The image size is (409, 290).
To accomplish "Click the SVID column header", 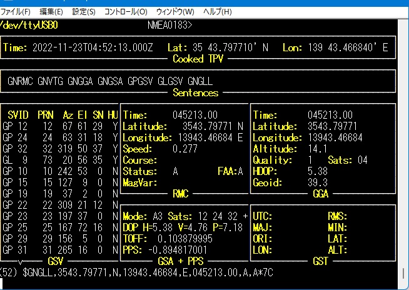I will (x=16, y=116).
